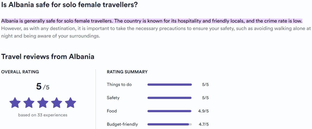The height and width of the screenshot is (129, 312).
Task: Select the middle star of five
Action: 43,103
